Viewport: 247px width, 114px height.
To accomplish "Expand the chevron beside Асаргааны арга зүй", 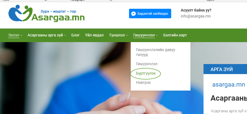I will [x=65, y=35].
